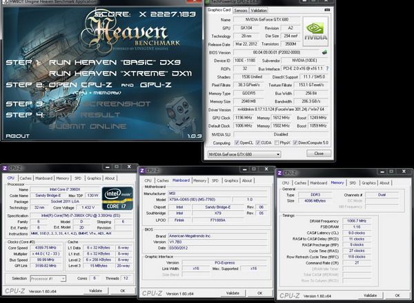This screenshot has height=303, width=414.
Task: Open the CPU tab in the Memory window
Action: (286, 183)
